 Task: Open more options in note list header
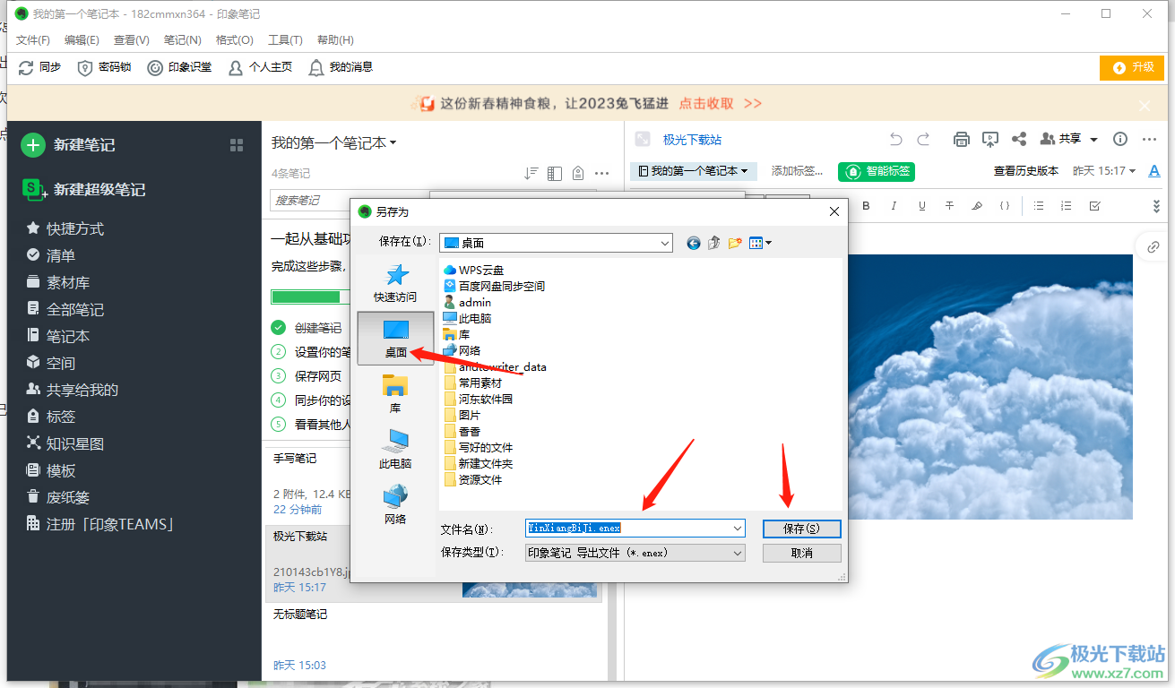click(x=602, y=173)
